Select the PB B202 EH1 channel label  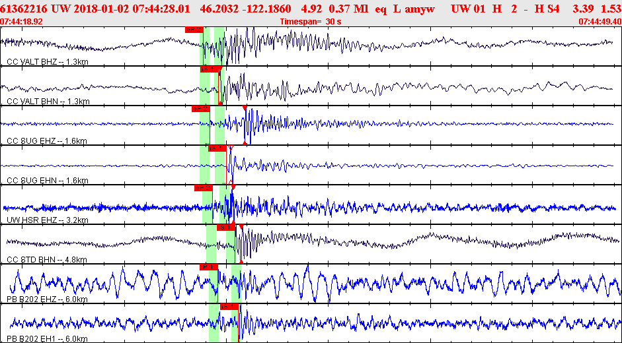pos(47,339)
